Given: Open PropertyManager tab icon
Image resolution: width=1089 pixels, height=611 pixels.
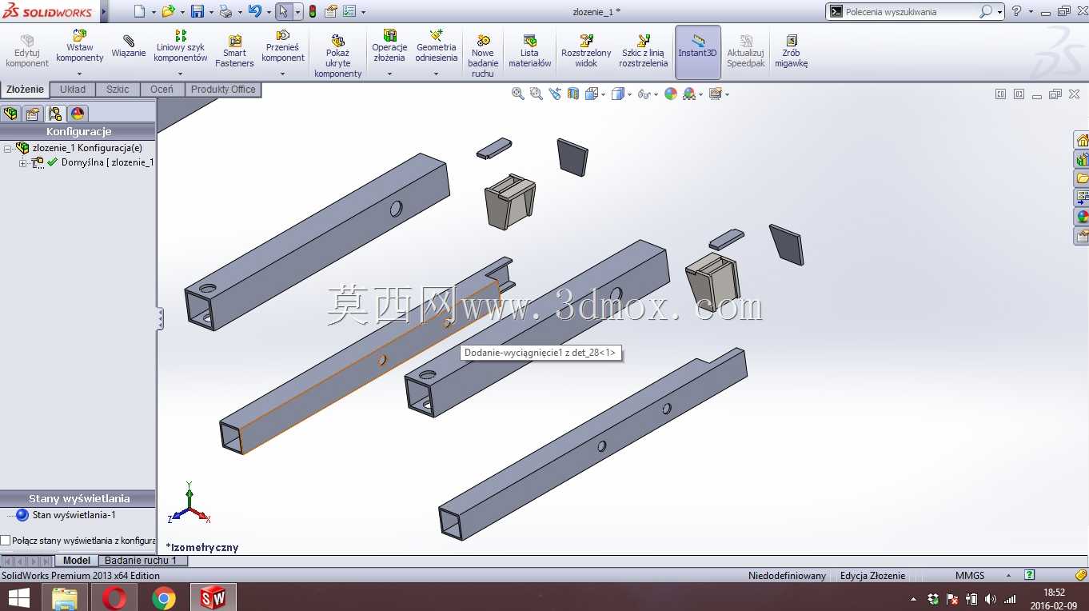Looking at the screenshot, I should click(x=33, y=114).
